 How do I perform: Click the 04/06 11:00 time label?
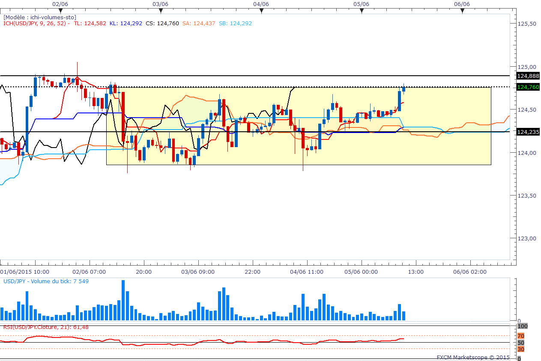(x=307, y=272)
